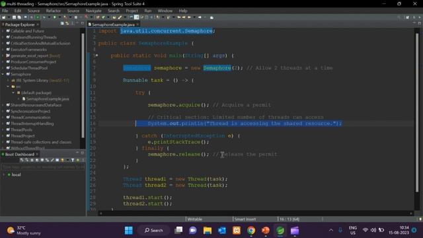Open the Refactor menu
Screen dimensions: 423x238
point(53,11)
